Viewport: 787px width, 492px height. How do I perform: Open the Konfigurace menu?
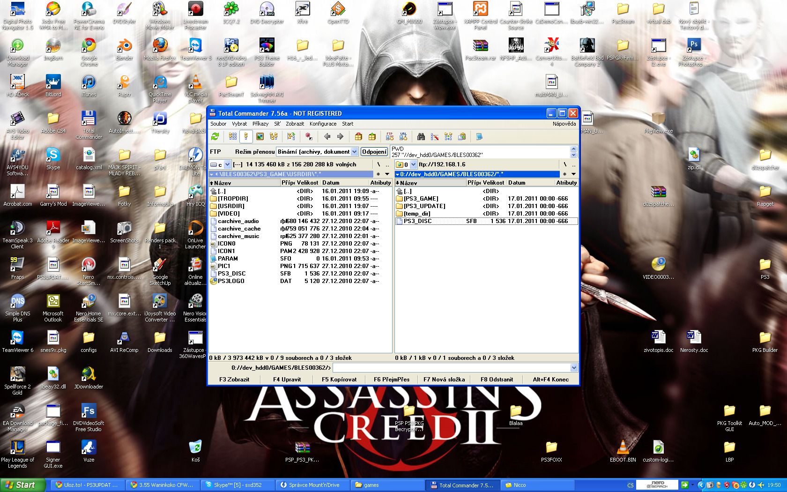click(323, 124)
